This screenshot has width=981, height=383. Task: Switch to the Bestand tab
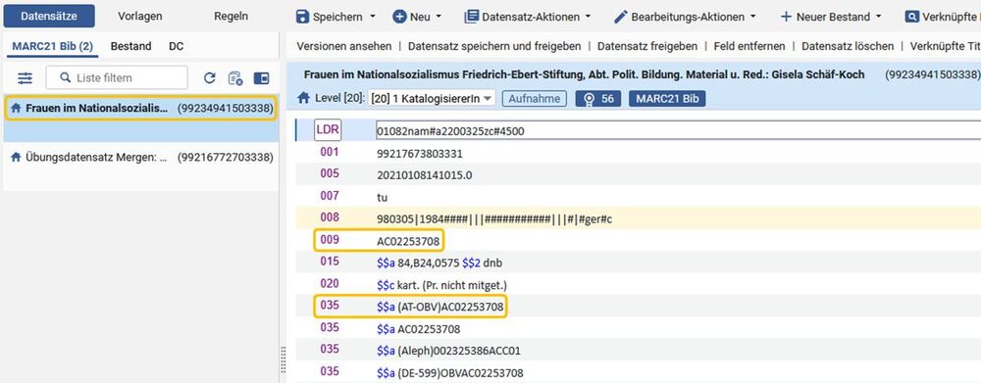130,46
